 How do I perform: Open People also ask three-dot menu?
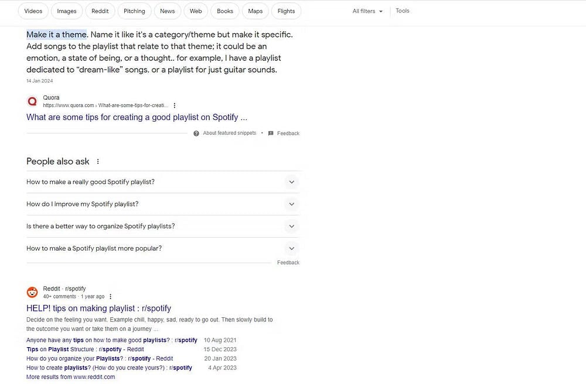[98, 162]
